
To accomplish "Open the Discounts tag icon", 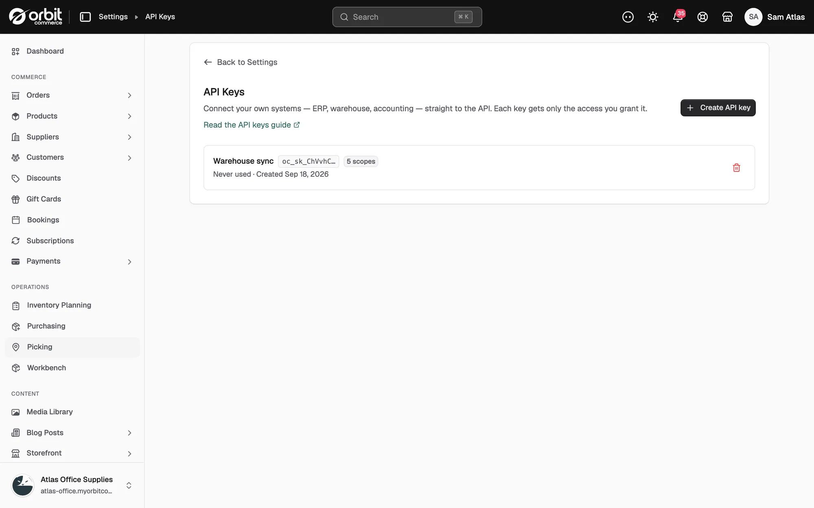I will [x=15, y=178].
